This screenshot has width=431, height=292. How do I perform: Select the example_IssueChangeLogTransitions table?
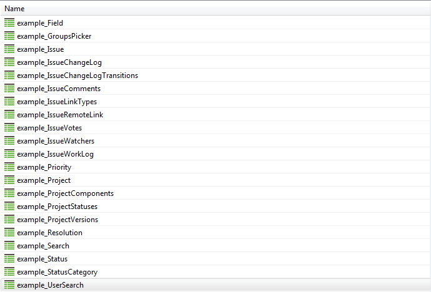click(x=77, y=75)
